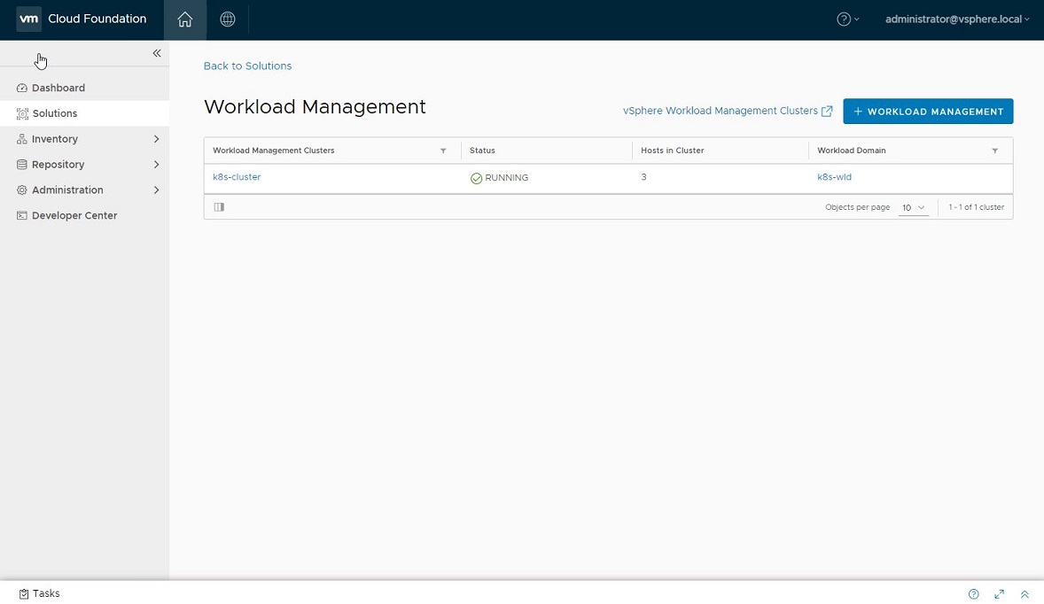Click the Tasks panel full-screen arrows icon

pyautogui.click(x=1000, y=594)
